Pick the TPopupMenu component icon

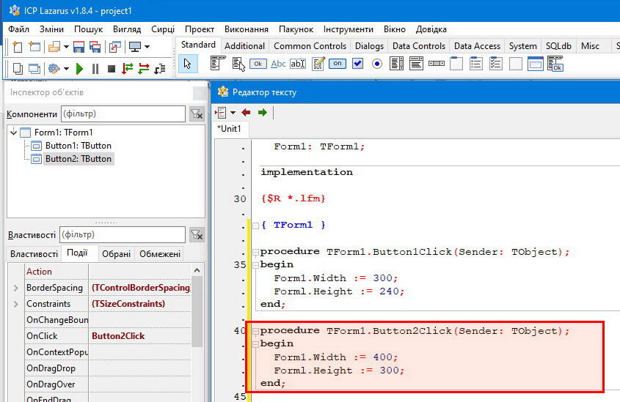pyautogui.click(x=238, y=64)
